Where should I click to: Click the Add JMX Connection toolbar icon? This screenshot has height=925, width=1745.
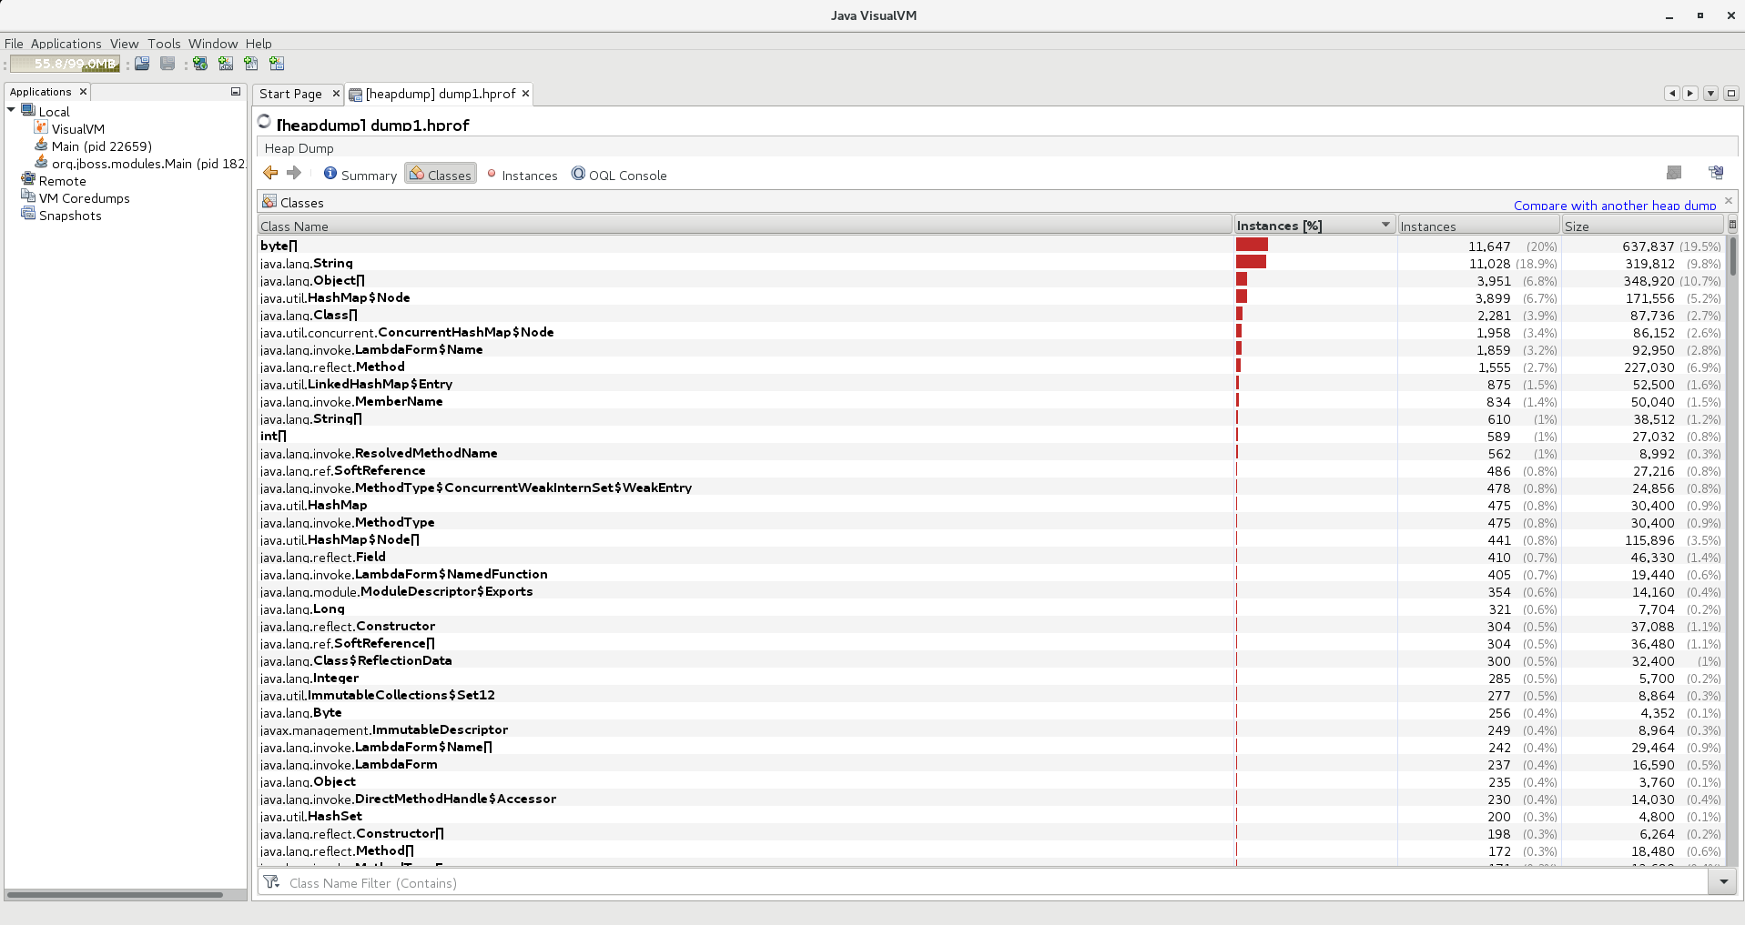[x=226, y=64]
